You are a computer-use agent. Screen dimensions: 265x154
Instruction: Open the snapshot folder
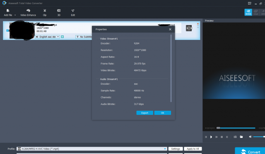[x=241, y=137]
